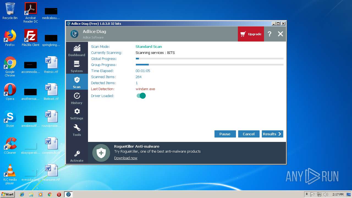
Task: Open Windows Explorer folder in taskbar
Action: (x=31, y=194)
